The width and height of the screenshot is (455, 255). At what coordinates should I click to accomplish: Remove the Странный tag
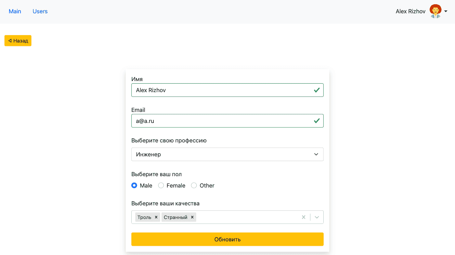click(192, 217)
